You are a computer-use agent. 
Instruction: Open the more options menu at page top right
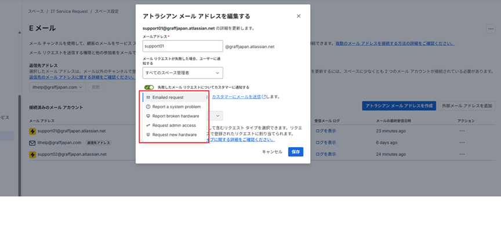pyautogui.click(x=491, y=29)
